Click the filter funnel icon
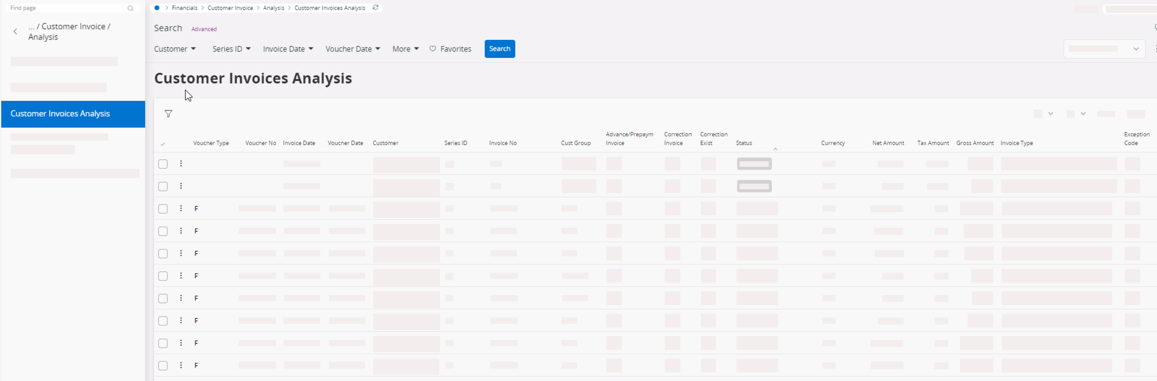The image size is (1157, 381). click(169, 114)
